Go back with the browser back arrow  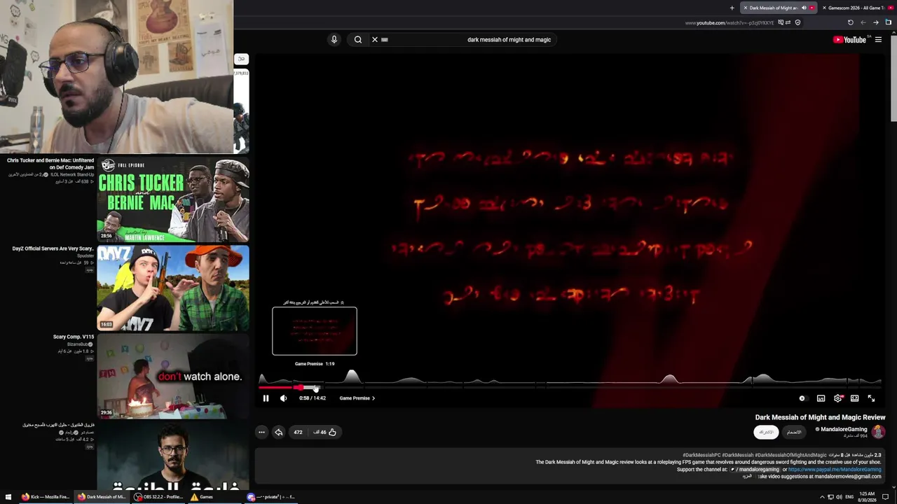click(x=876, y=22)
